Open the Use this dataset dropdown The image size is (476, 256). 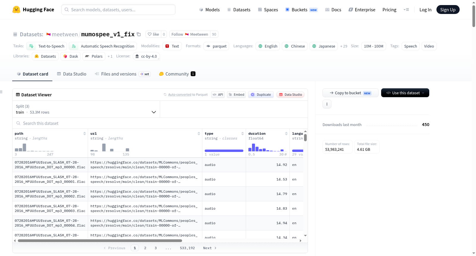pyautogui.click(x=405, y=93)
